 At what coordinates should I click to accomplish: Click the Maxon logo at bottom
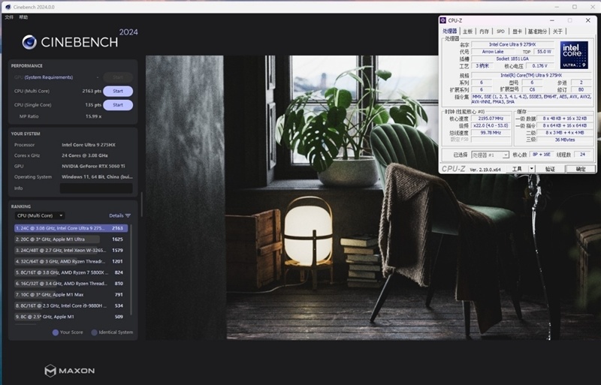[x=69, y=371]
